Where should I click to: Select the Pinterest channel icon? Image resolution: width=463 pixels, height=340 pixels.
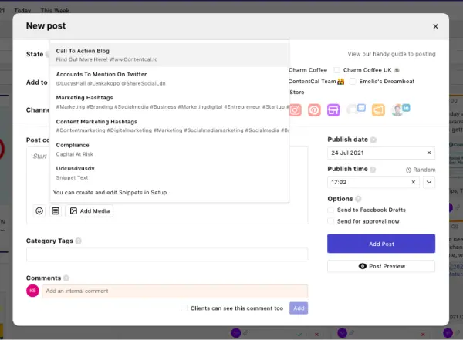pyautogui.click(x=314, y=110)
